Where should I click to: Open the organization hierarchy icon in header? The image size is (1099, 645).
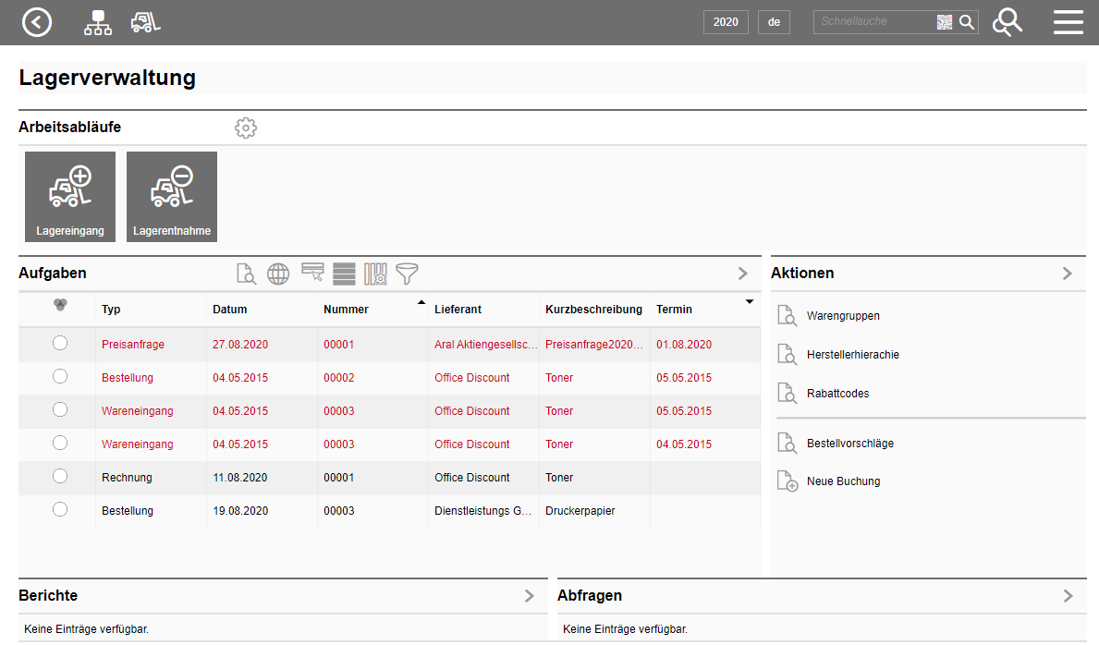click(x=98, y=22)
